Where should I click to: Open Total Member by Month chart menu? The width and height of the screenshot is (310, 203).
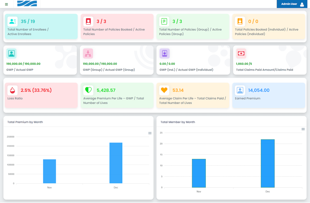[303, 129]
